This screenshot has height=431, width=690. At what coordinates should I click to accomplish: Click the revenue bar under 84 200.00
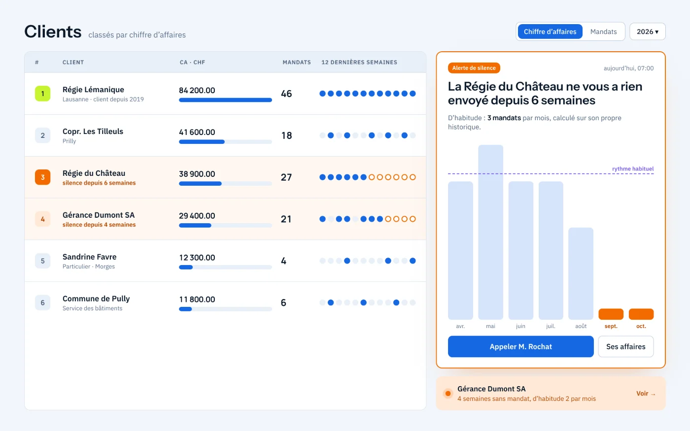click(225, 100)
